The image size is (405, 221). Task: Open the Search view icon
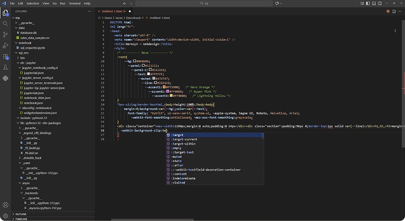click(5, 24)
